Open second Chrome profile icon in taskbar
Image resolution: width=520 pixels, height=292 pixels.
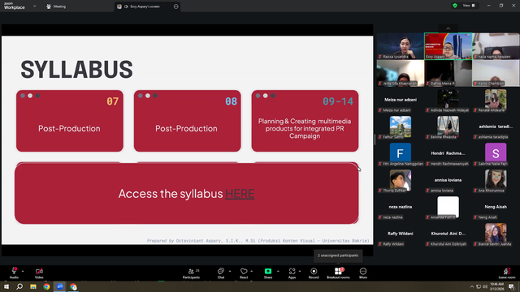coord(73,286)
